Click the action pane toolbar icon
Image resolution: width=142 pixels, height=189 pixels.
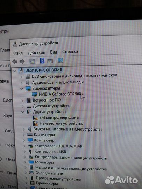[50, 61]
